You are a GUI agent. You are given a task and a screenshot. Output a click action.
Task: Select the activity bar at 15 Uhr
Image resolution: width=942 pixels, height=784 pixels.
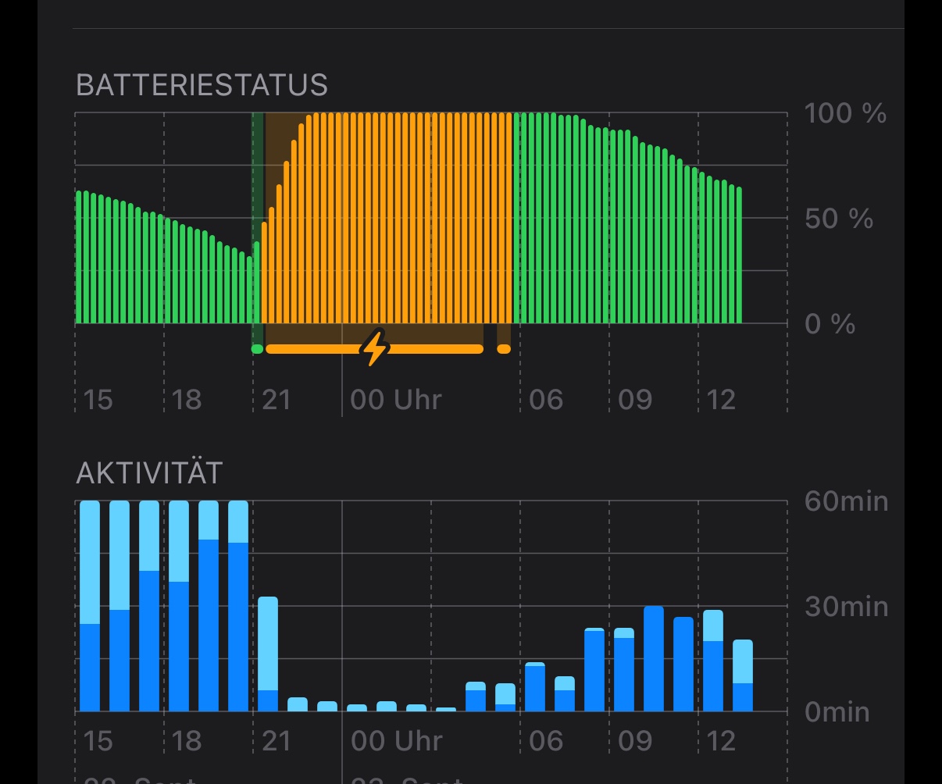(91, 606)
